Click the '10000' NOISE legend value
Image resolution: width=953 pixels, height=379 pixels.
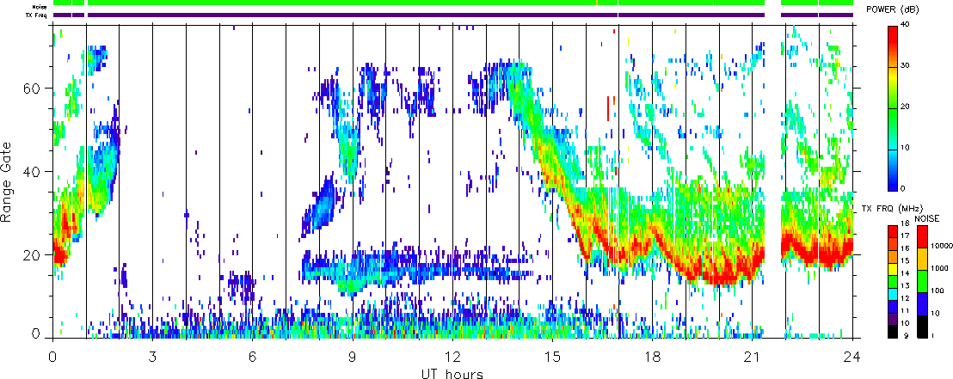[942, 246]
